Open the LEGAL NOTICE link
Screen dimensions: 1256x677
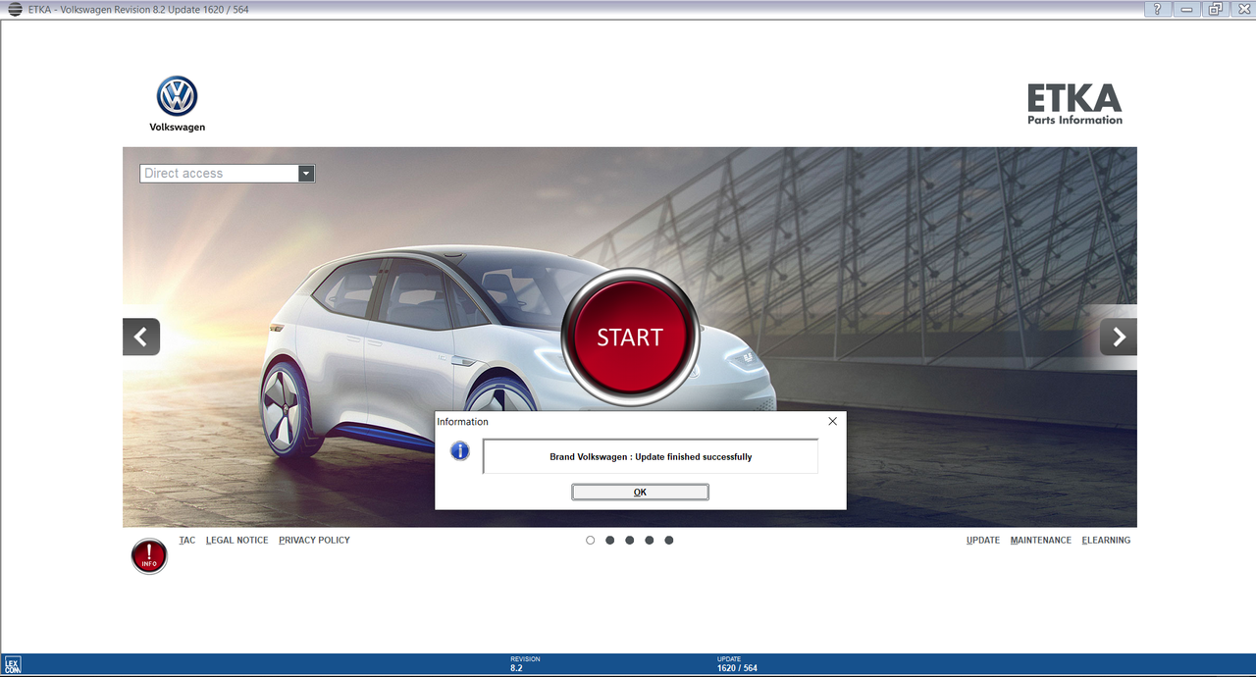coord(237,541)
